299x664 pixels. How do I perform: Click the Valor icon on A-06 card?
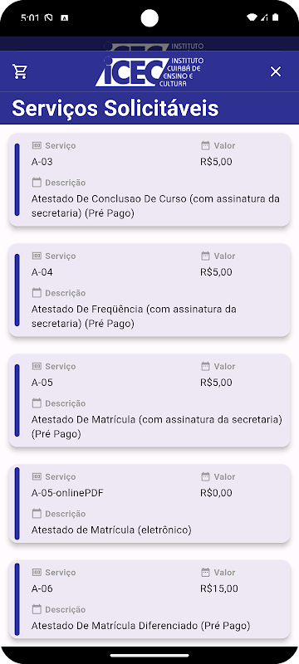click(x=205, y=572)
